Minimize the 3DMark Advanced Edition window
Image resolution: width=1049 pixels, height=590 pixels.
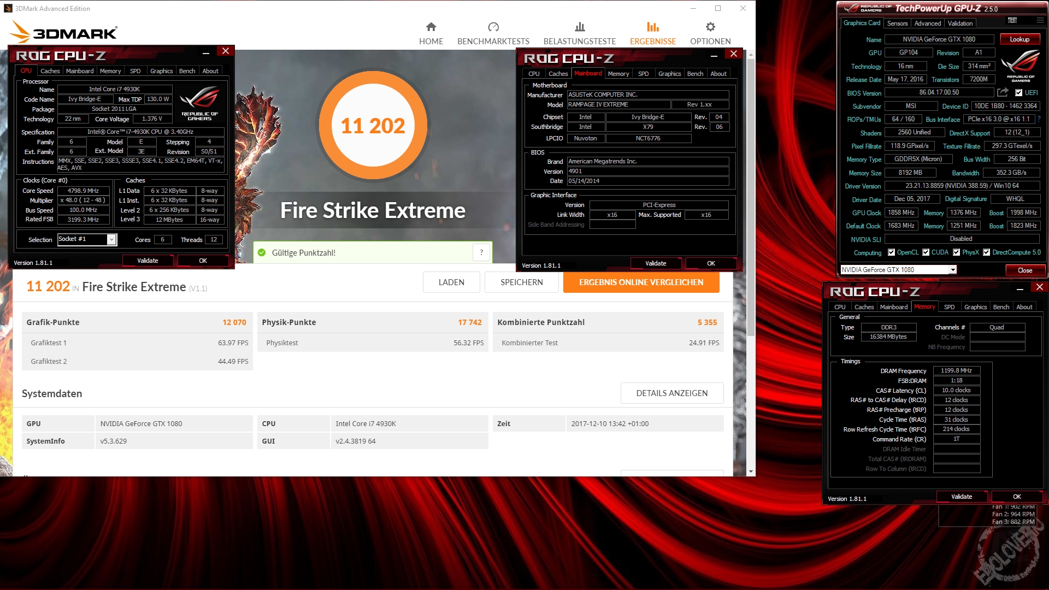coord(693,8)
